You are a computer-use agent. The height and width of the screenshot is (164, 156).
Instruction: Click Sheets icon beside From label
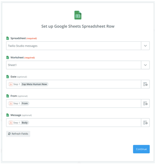coord(8,96)
